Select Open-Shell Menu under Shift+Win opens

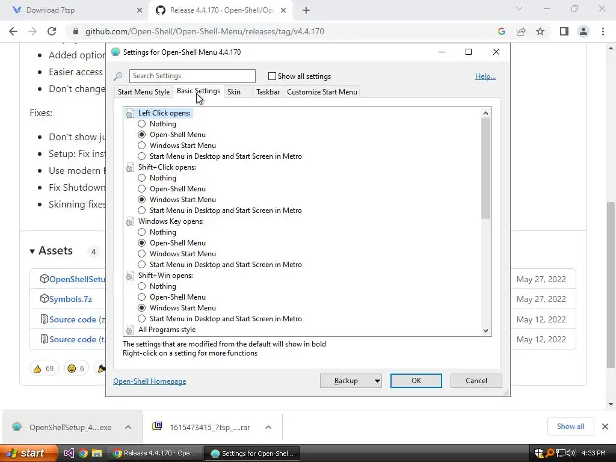[142, 297]
